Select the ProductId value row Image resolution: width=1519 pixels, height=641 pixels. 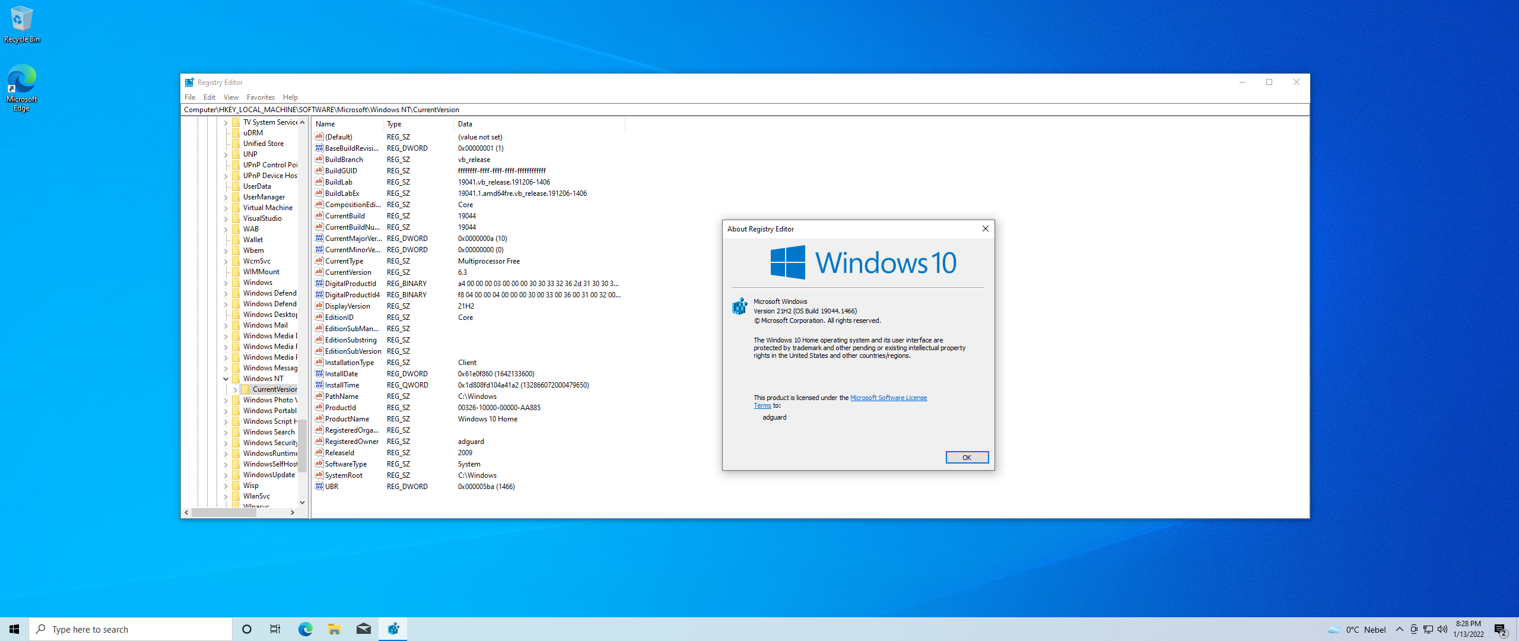click(468, 407)
